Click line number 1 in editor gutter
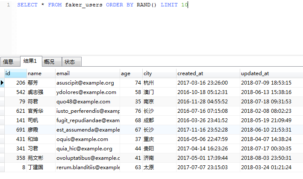Image resolution: width=303 pixels, height=179 pixels. point(9,5)
